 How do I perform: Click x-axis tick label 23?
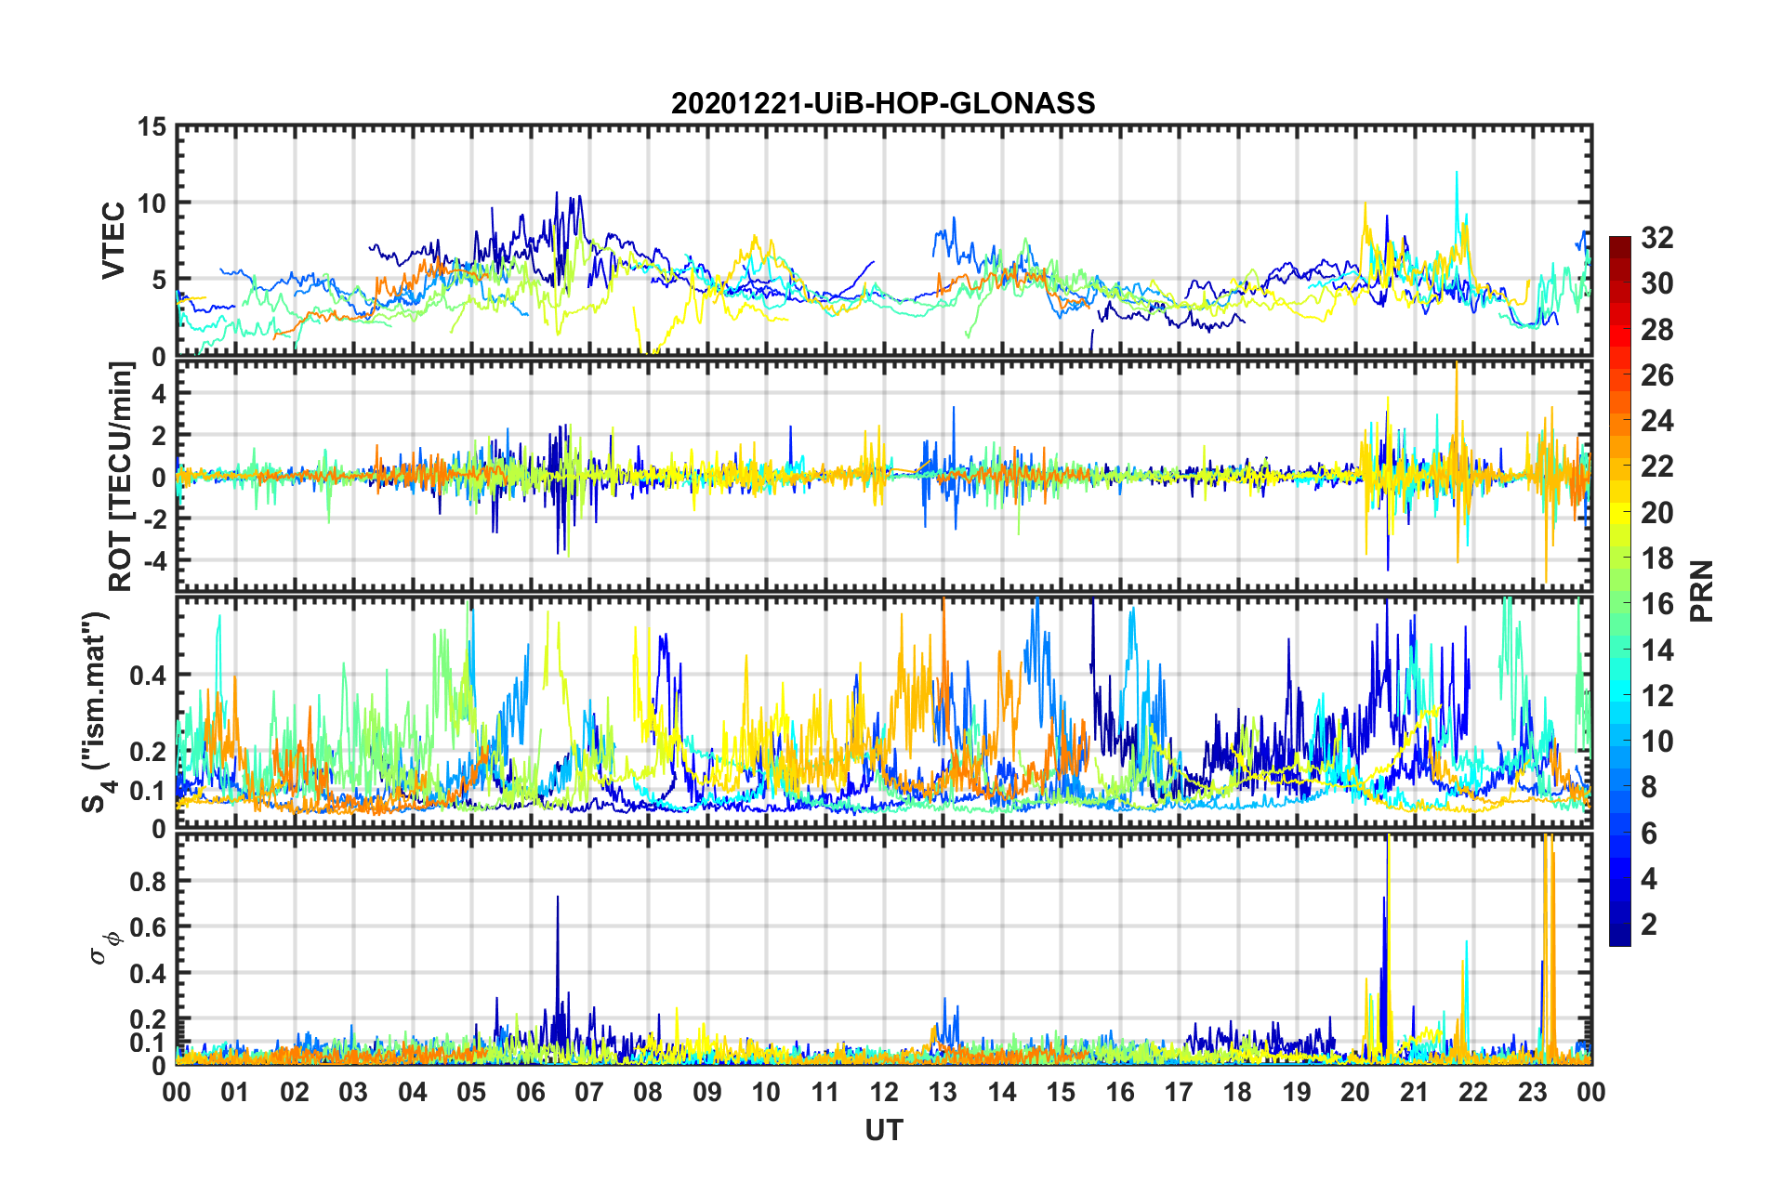[1532, 1092]
